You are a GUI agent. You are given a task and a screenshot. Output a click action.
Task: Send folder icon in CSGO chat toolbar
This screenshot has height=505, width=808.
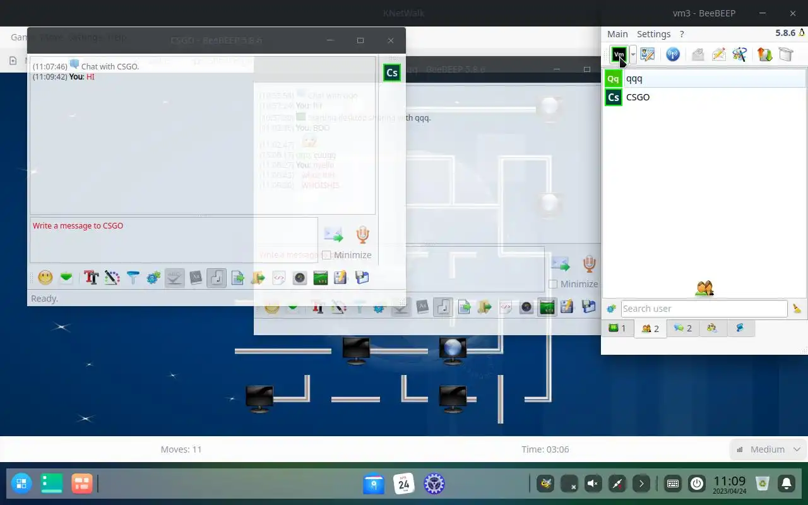pos(258,277)
